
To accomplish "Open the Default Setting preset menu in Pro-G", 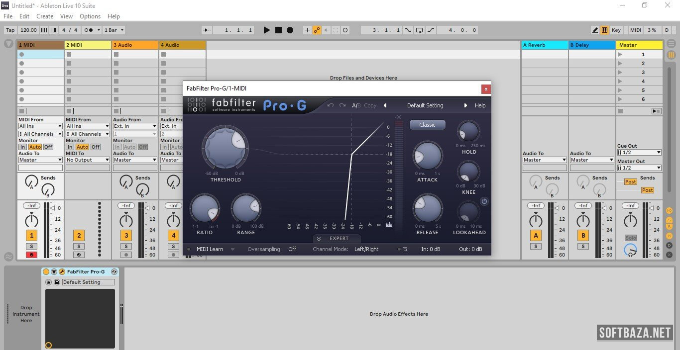I will tap(425, 105).
